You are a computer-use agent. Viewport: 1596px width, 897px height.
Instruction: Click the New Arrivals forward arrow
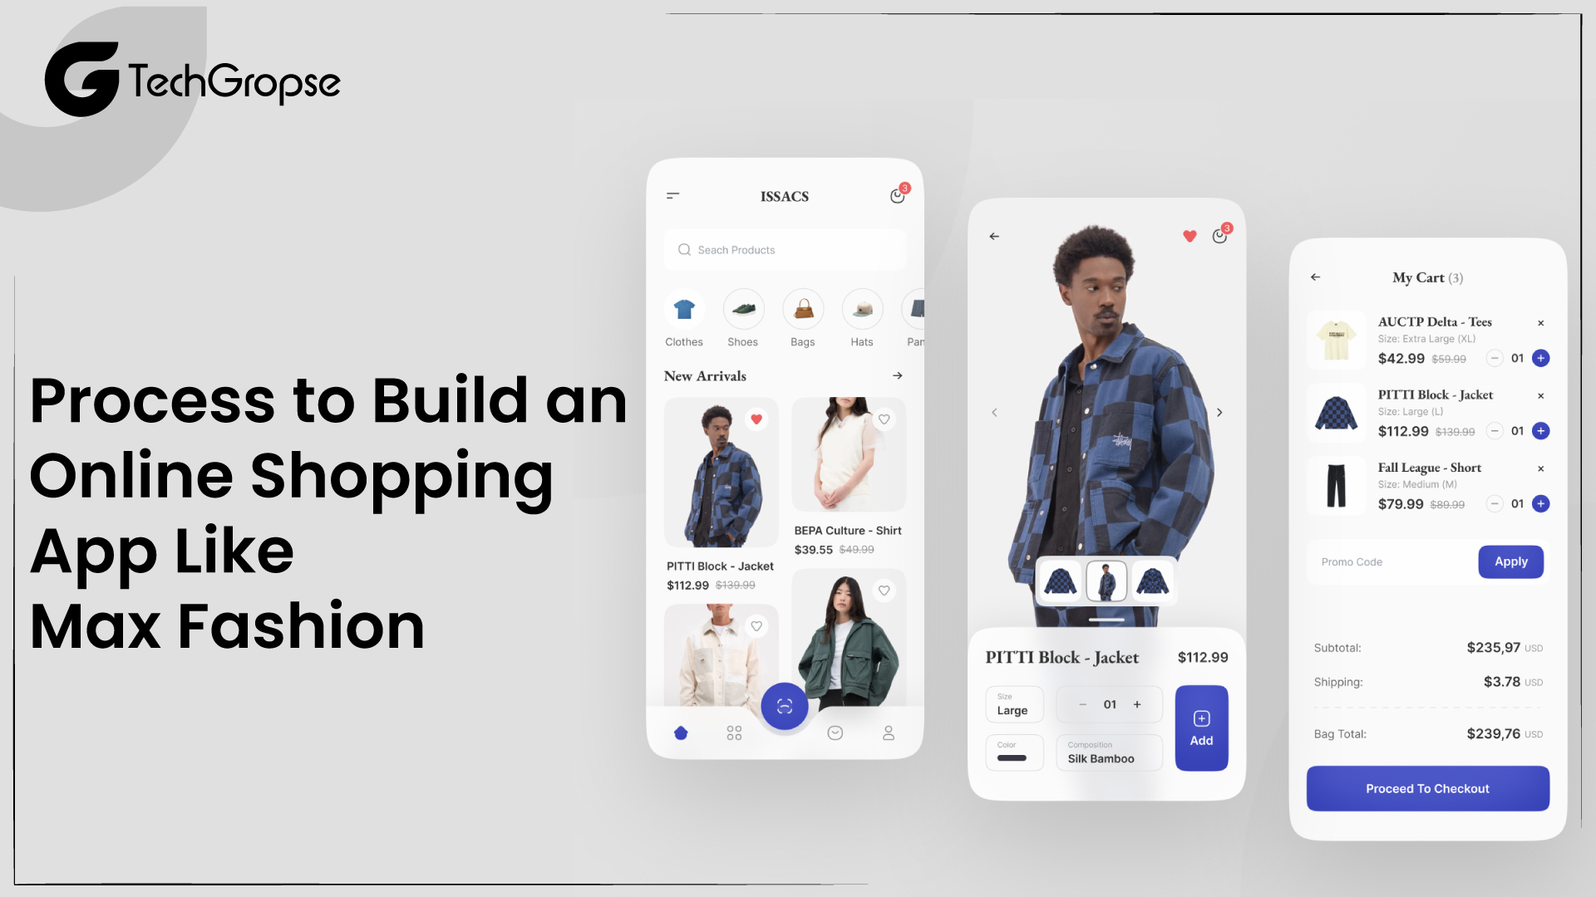click(898, 375)
